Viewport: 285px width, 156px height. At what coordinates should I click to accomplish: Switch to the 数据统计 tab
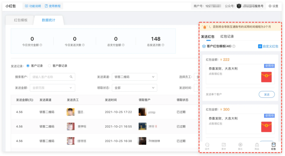tap(48, 20)
